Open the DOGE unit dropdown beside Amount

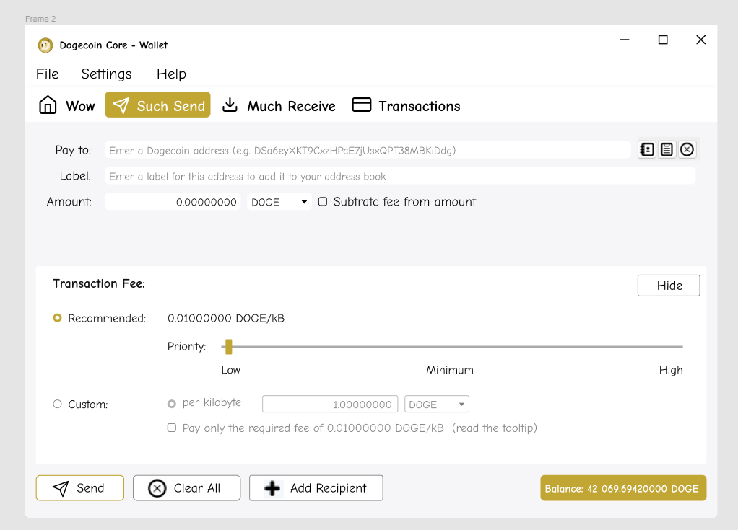(279, 201)
